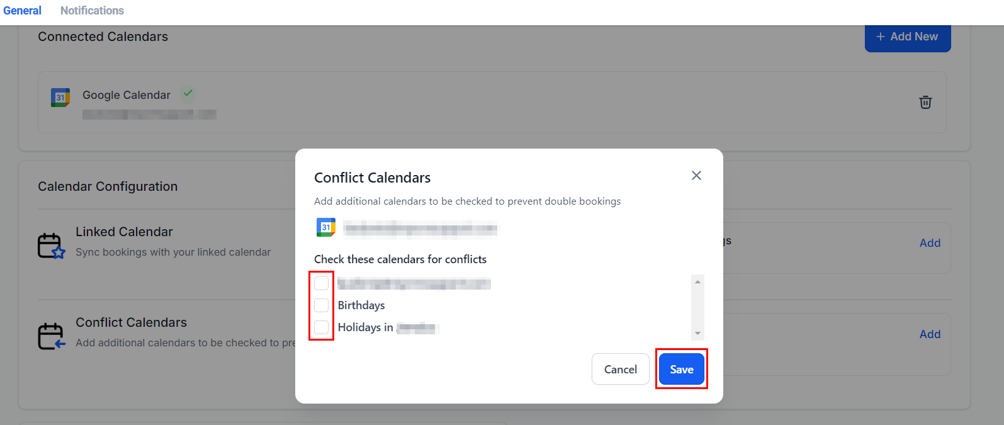1004x425 pixels.
Task: Click the connected Google Calendar logo
Action: [60, 98]
